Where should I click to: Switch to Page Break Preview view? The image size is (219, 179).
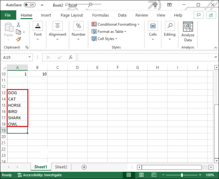(154, 175)
